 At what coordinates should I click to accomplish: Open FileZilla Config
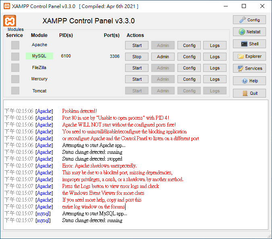coord(189,68)
